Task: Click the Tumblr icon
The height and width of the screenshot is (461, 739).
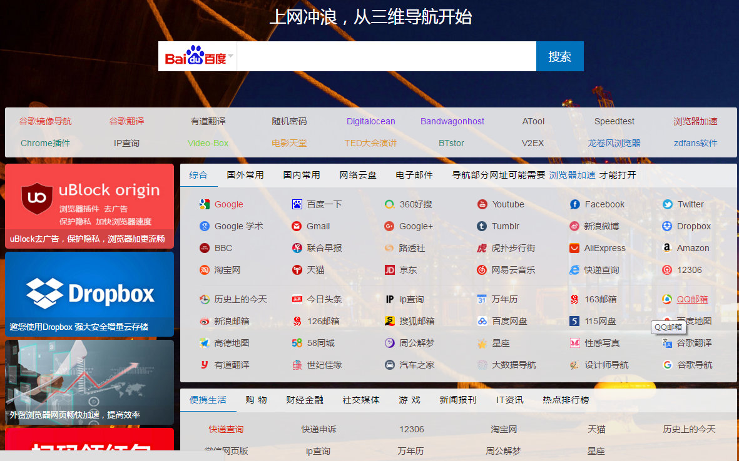Action: (x=482, y=226)
